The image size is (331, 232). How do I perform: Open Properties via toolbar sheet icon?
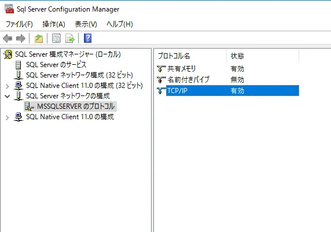click(56, 38)
